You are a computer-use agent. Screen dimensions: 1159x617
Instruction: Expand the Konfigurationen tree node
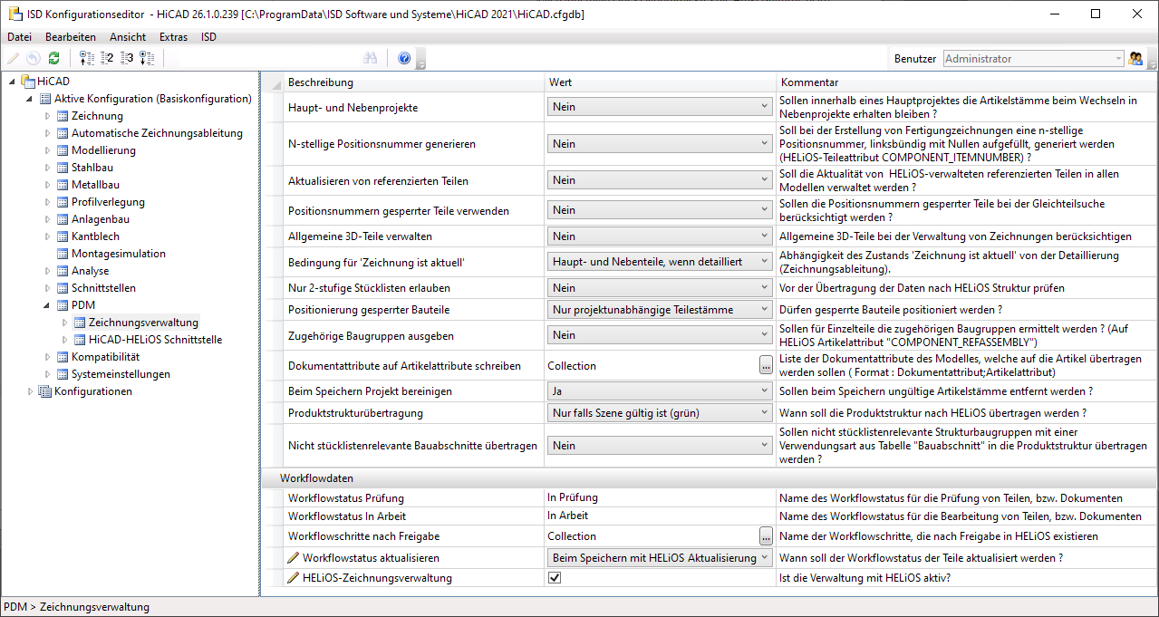(31, 391)
